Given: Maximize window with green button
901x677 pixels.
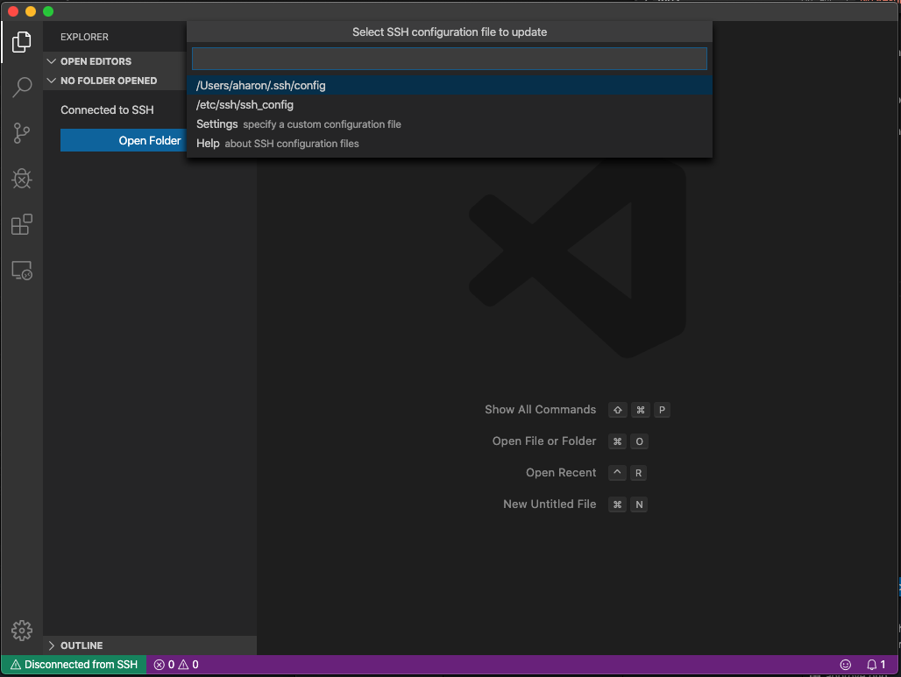Looking at the screenshot, I should (x=48, y=11).
